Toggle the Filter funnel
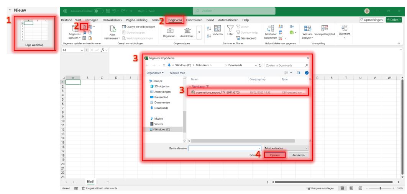This screenshot has height=194, width=407. click(x=230, y=31)
